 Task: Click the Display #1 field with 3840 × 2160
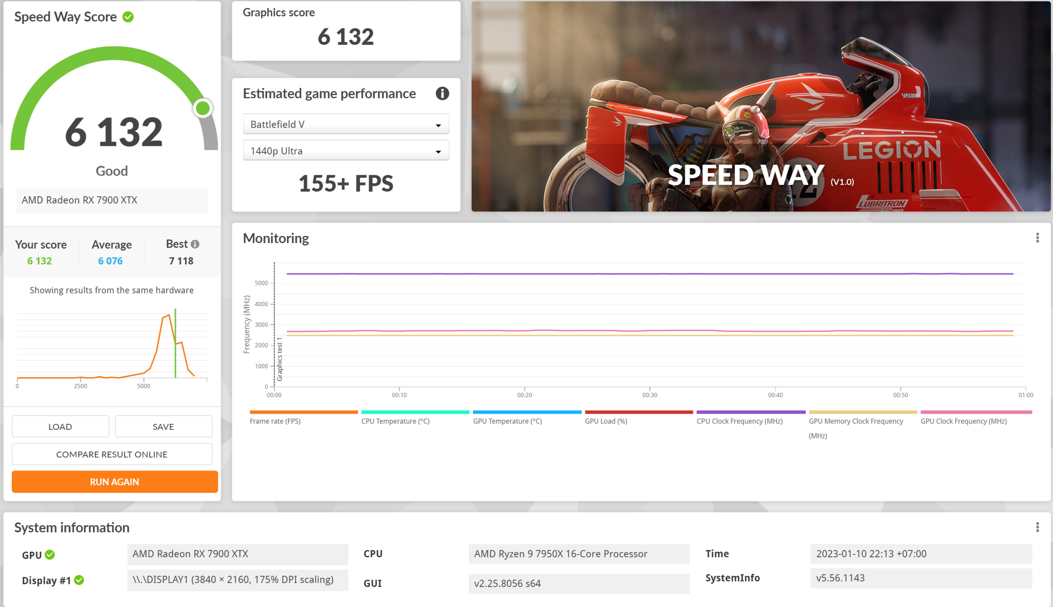pyautogui.click(x=237, y=580)
